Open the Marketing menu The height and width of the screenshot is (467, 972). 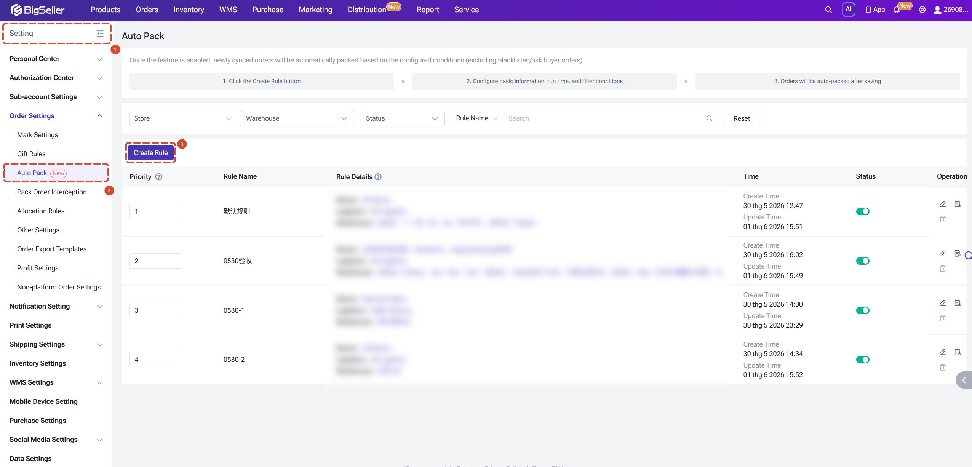(x=315, y=10)
